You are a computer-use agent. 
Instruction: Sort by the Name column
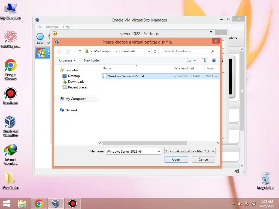137,68
